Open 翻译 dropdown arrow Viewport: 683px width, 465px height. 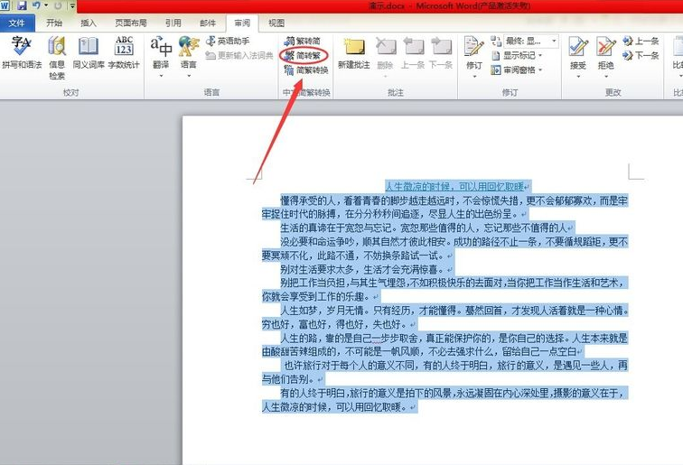tap(161, 76)
